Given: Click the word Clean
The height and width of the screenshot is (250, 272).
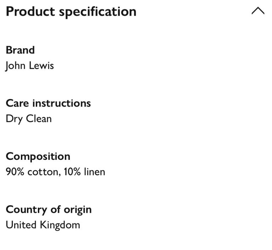Looking at the screenshot, I should point(39,119).
